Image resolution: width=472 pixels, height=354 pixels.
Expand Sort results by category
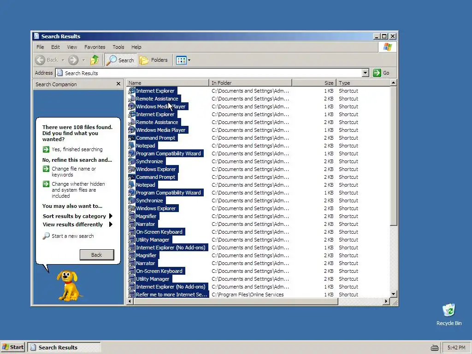coord(77,216)
